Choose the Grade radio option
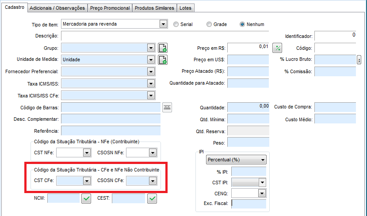The image size is (367, 216). (x=209, y=24)
